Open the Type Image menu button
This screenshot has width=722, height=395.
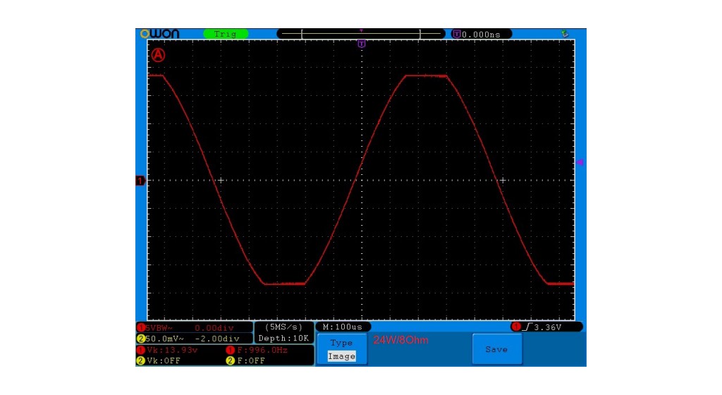click(342, 349)
